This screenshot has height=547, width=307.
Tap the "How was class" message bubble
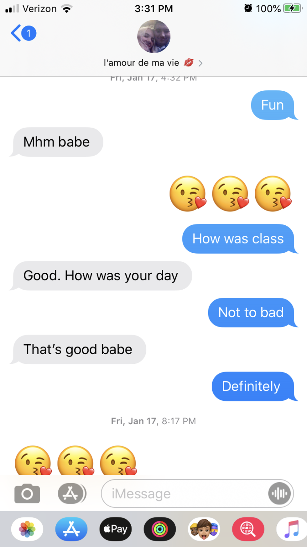[238, 239]
